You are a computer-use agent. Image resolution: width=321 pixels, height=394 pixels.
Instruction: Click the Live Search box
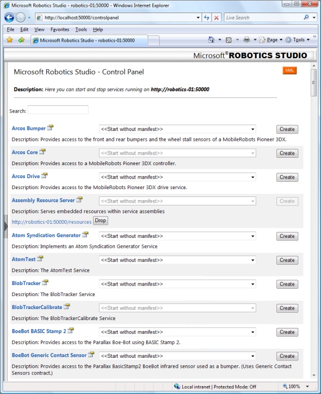click(263, 18)
